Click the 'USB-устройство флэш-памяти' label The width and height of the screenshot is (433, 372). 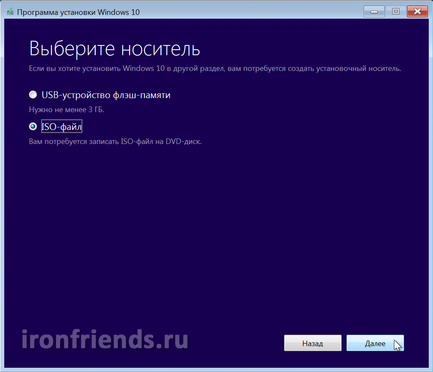(106, 95)
